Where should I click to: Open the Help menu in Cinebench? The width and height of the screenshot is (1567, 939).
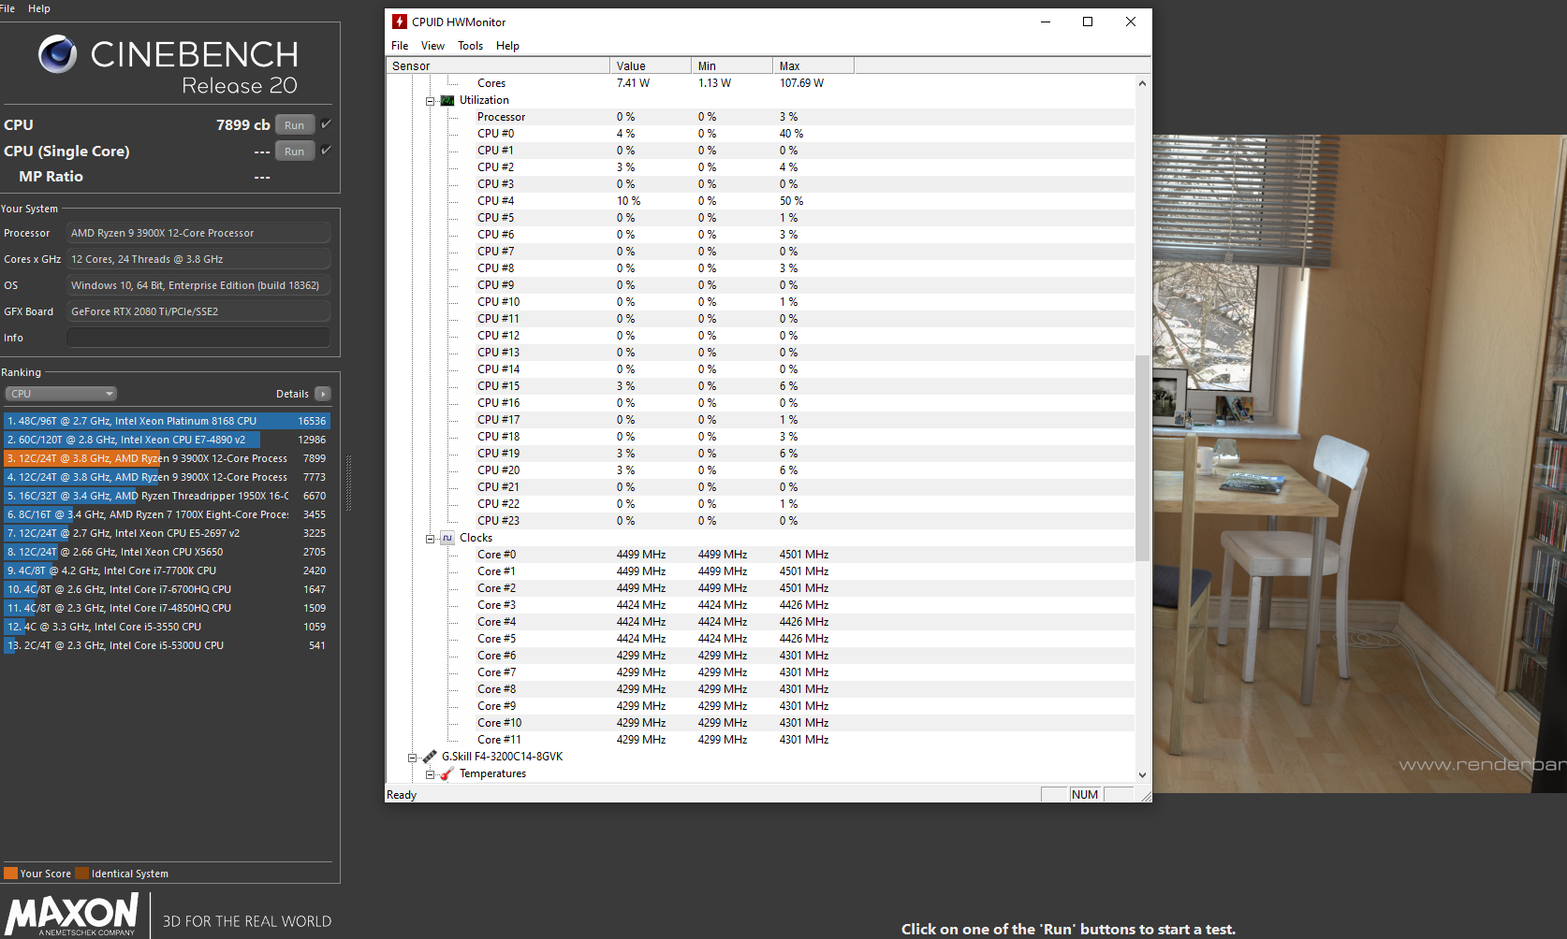click(39, 8)
